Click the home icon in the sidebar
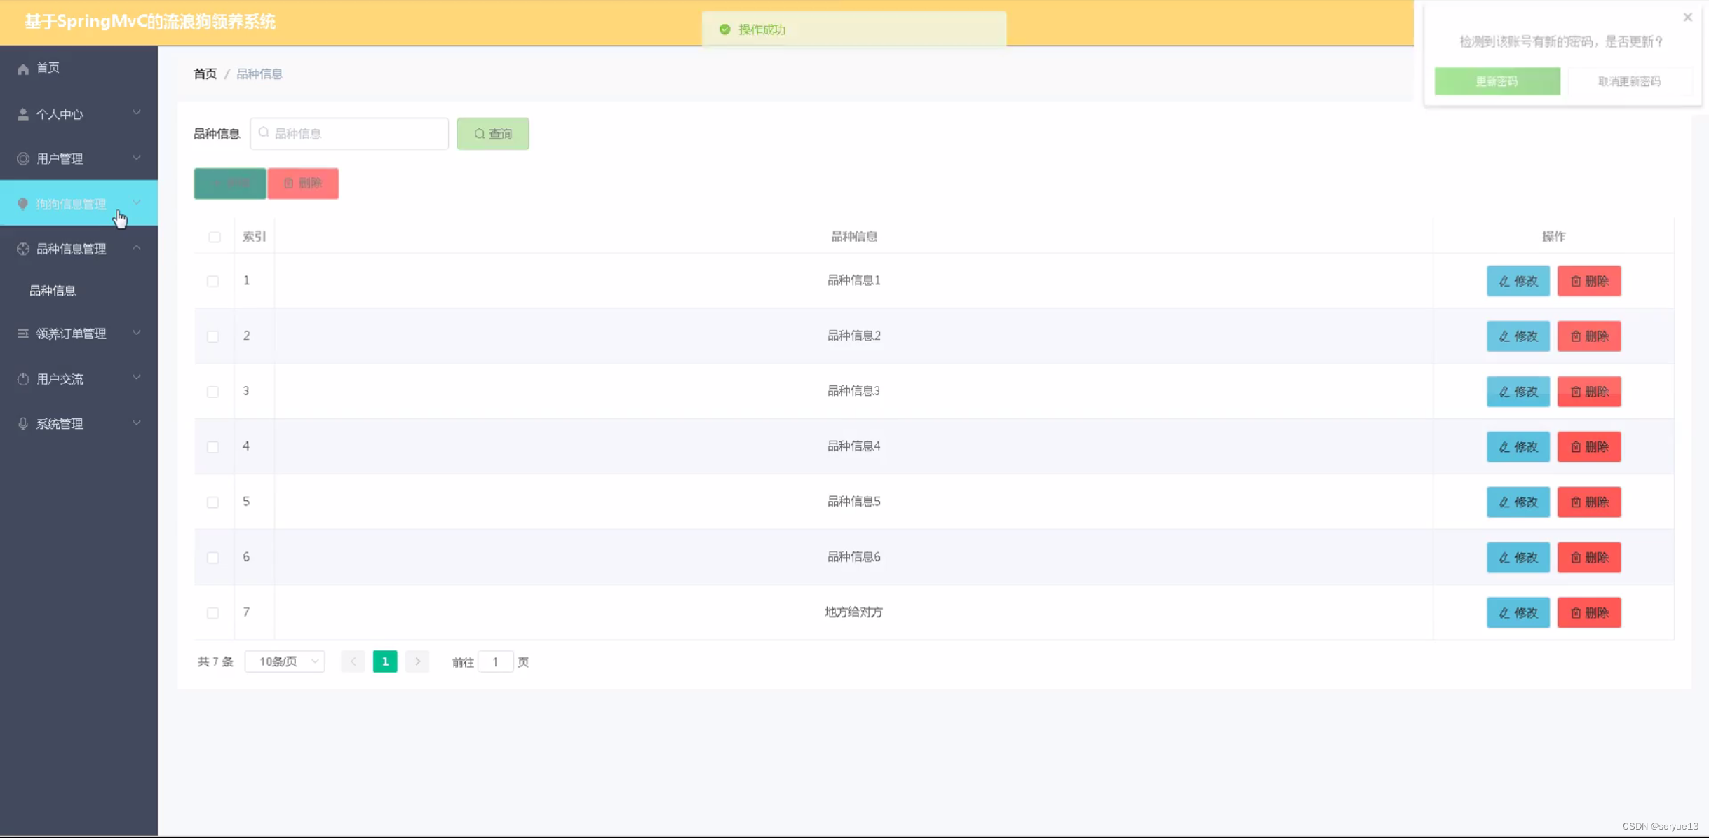The image size is (1709, 838). click(x=23, y=69)
